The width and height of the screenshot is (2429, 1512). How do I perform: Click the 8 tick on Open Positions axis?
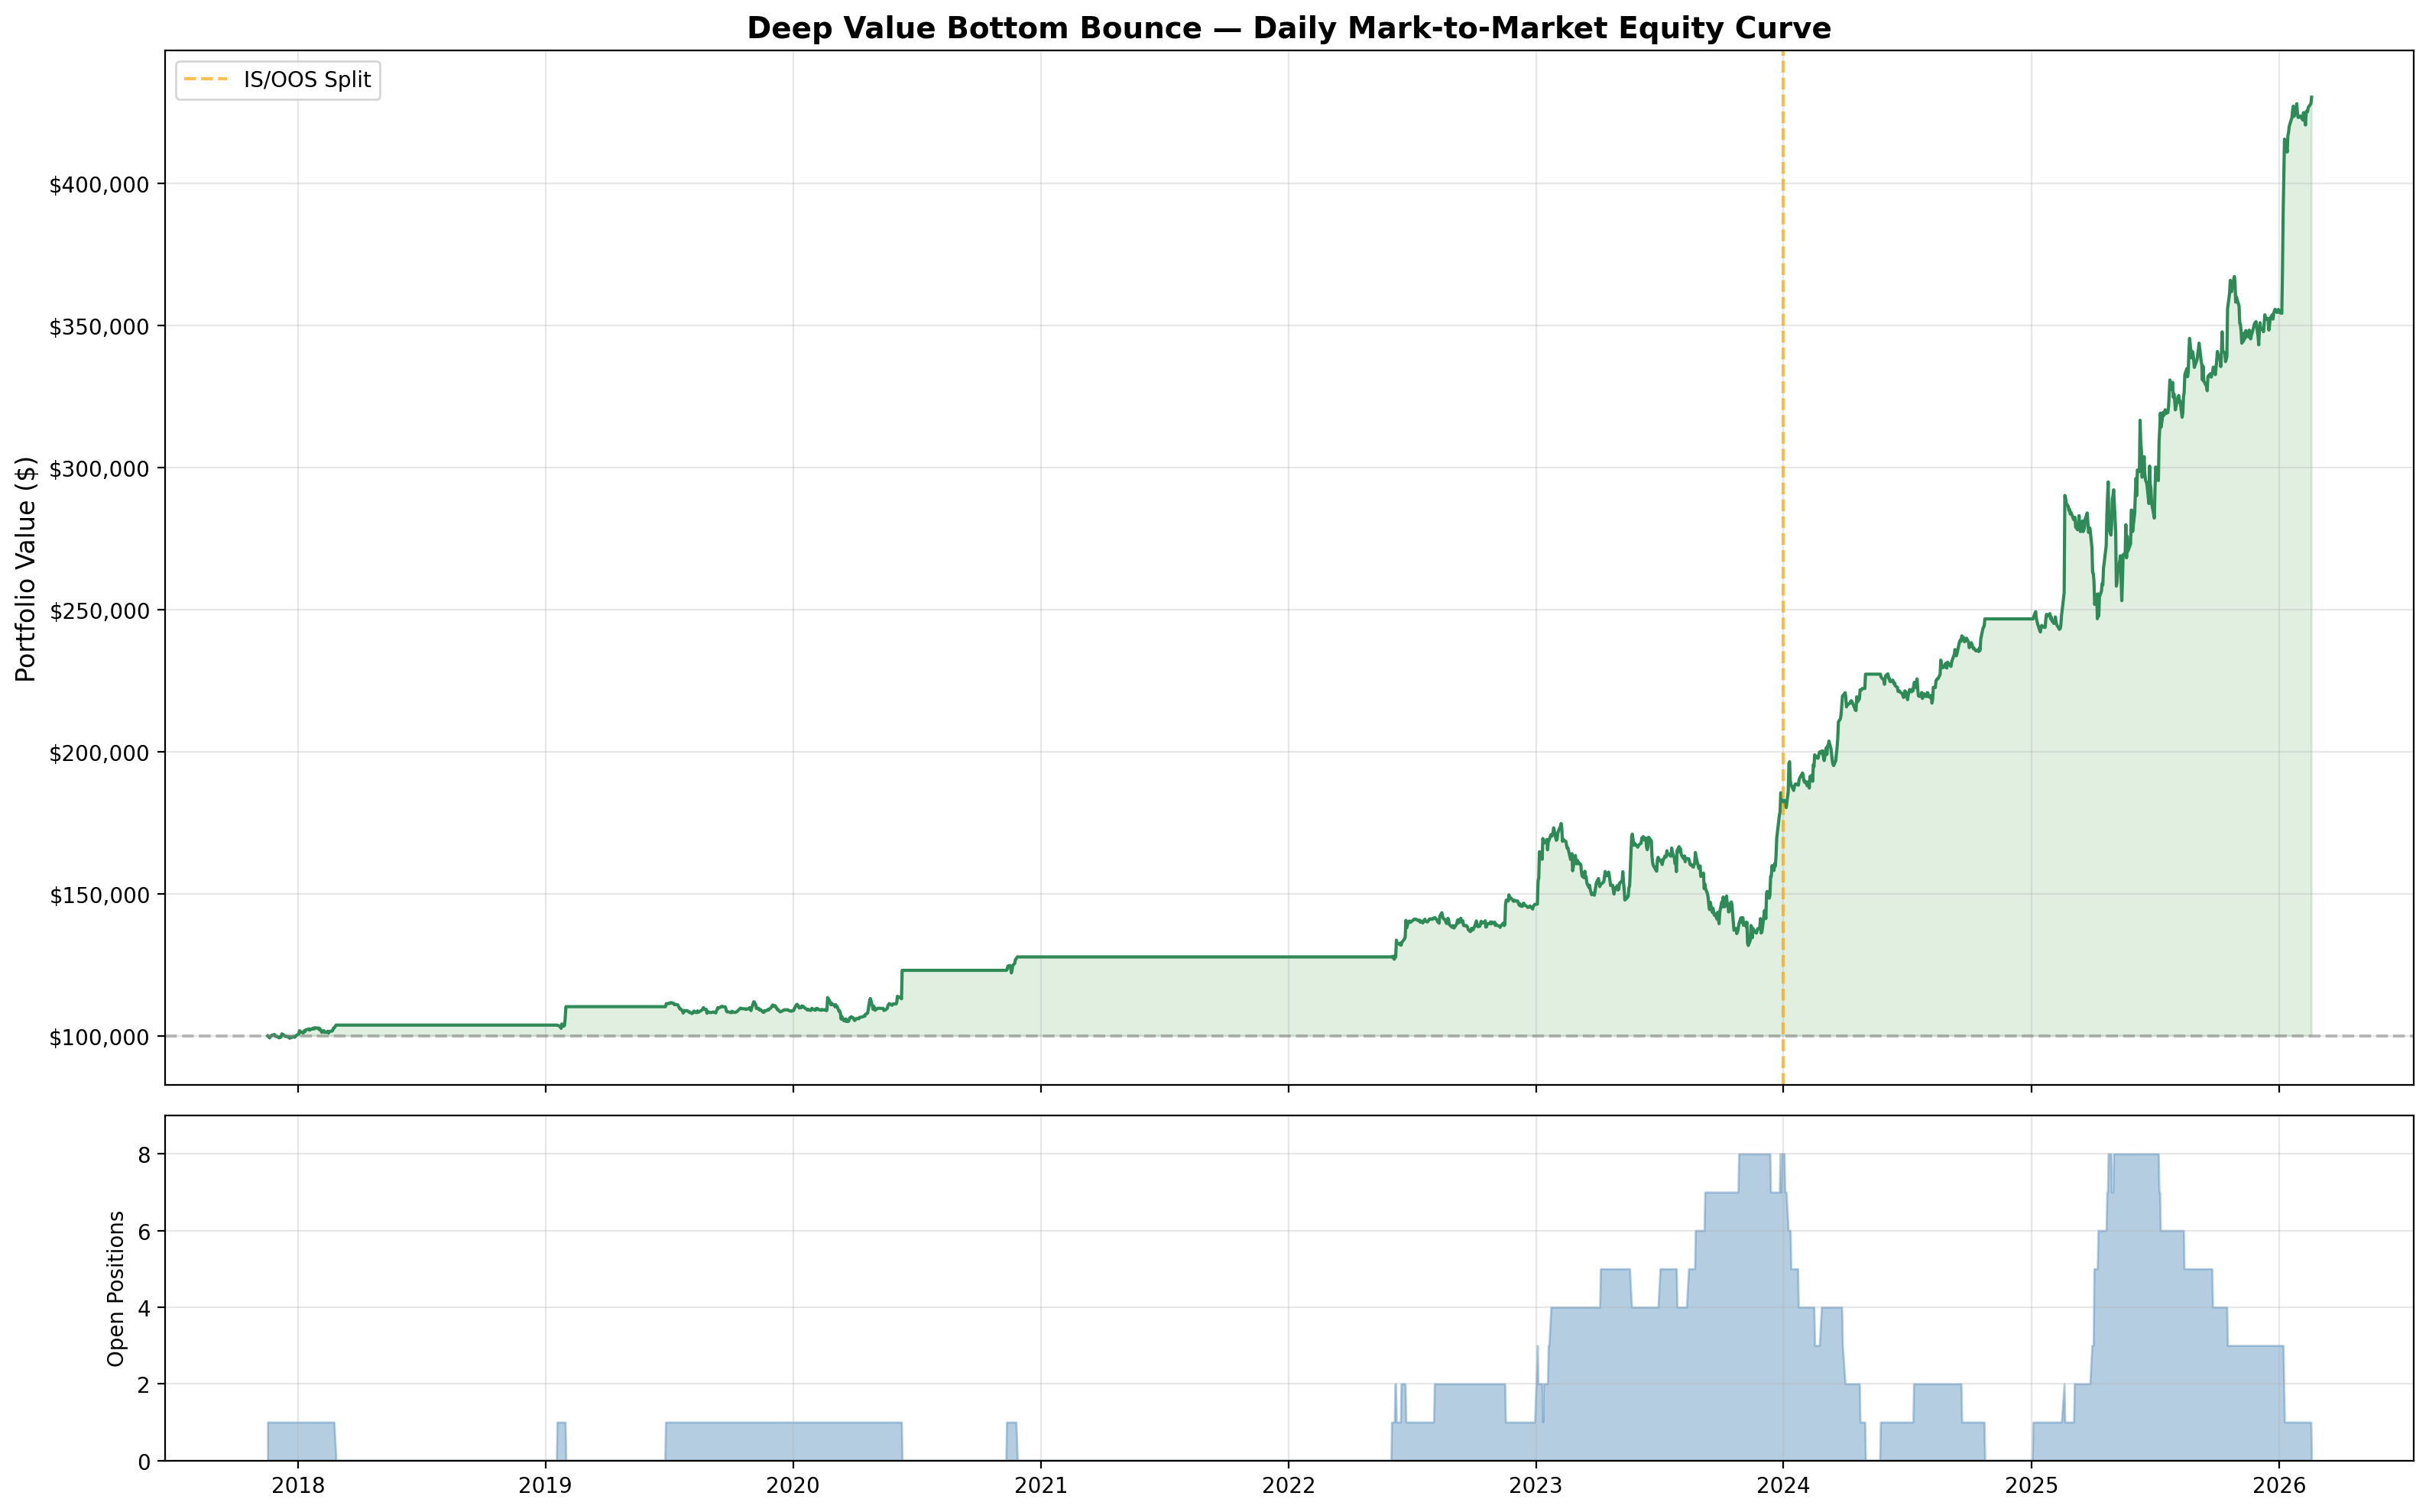144,1155
